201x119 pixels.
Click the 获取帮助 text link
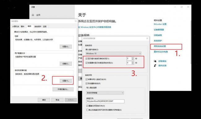point(162,61)
